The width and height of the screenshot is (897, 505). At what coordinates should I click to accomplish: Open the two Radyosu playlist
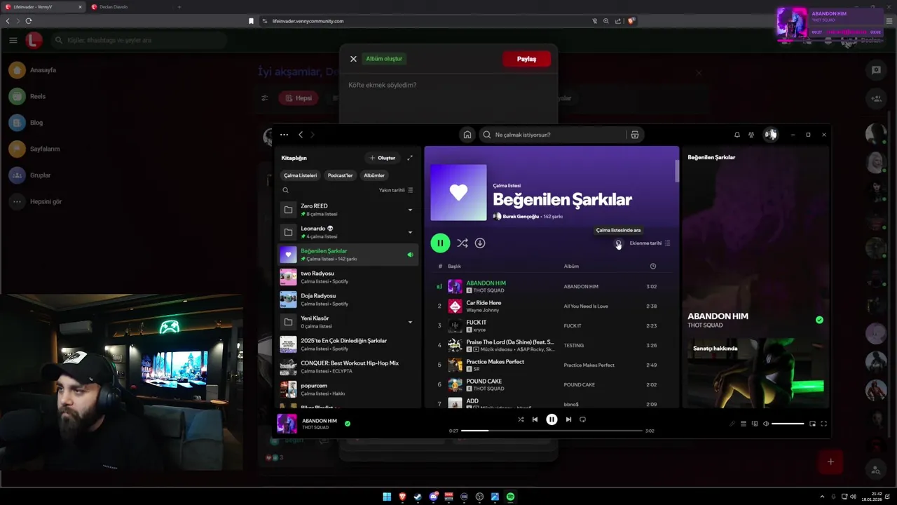(348, 277)
